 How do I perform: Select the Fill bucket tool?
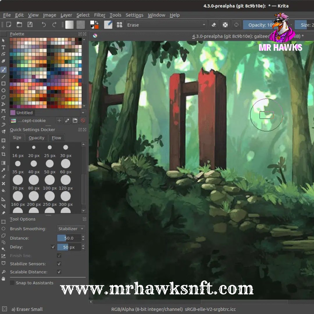click(x=3, y=190)
